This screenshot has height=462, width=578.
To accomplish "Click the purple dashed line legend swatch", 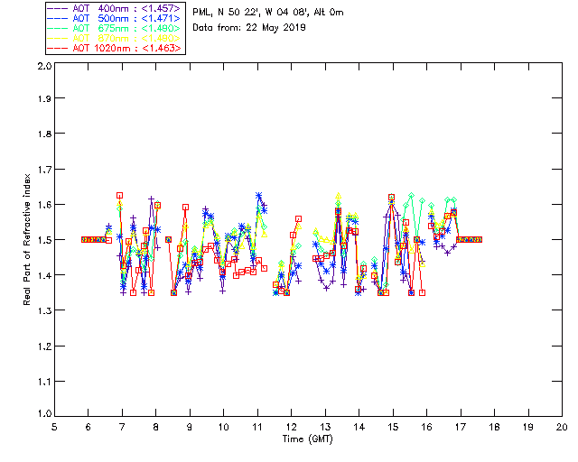I will click(x=58, y=8).
